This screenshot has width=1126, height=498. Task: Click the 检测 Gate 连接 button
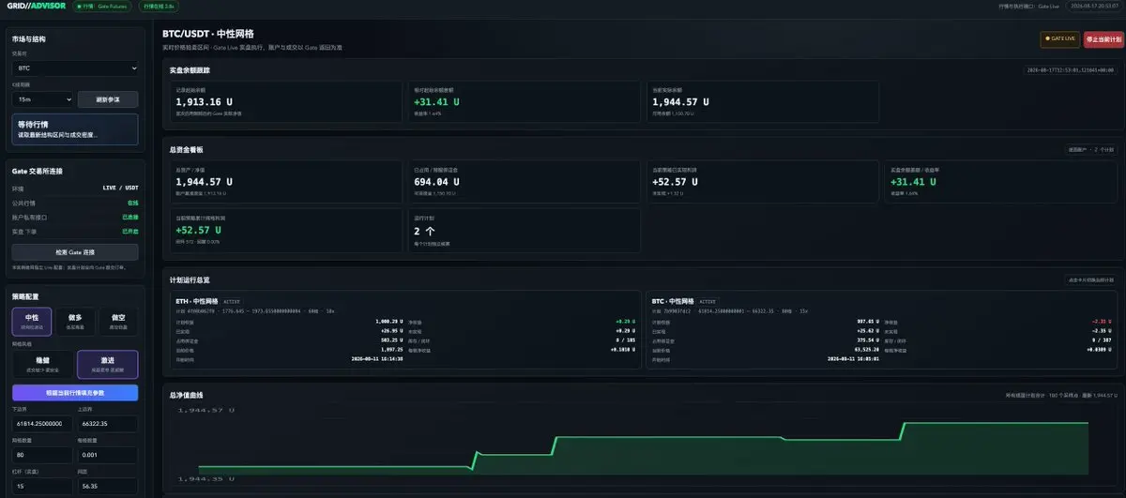tap(75, 252)
